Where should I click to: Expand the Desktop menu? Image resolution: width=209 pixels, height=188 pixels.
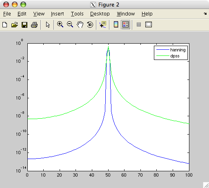[x=100, y=14]
